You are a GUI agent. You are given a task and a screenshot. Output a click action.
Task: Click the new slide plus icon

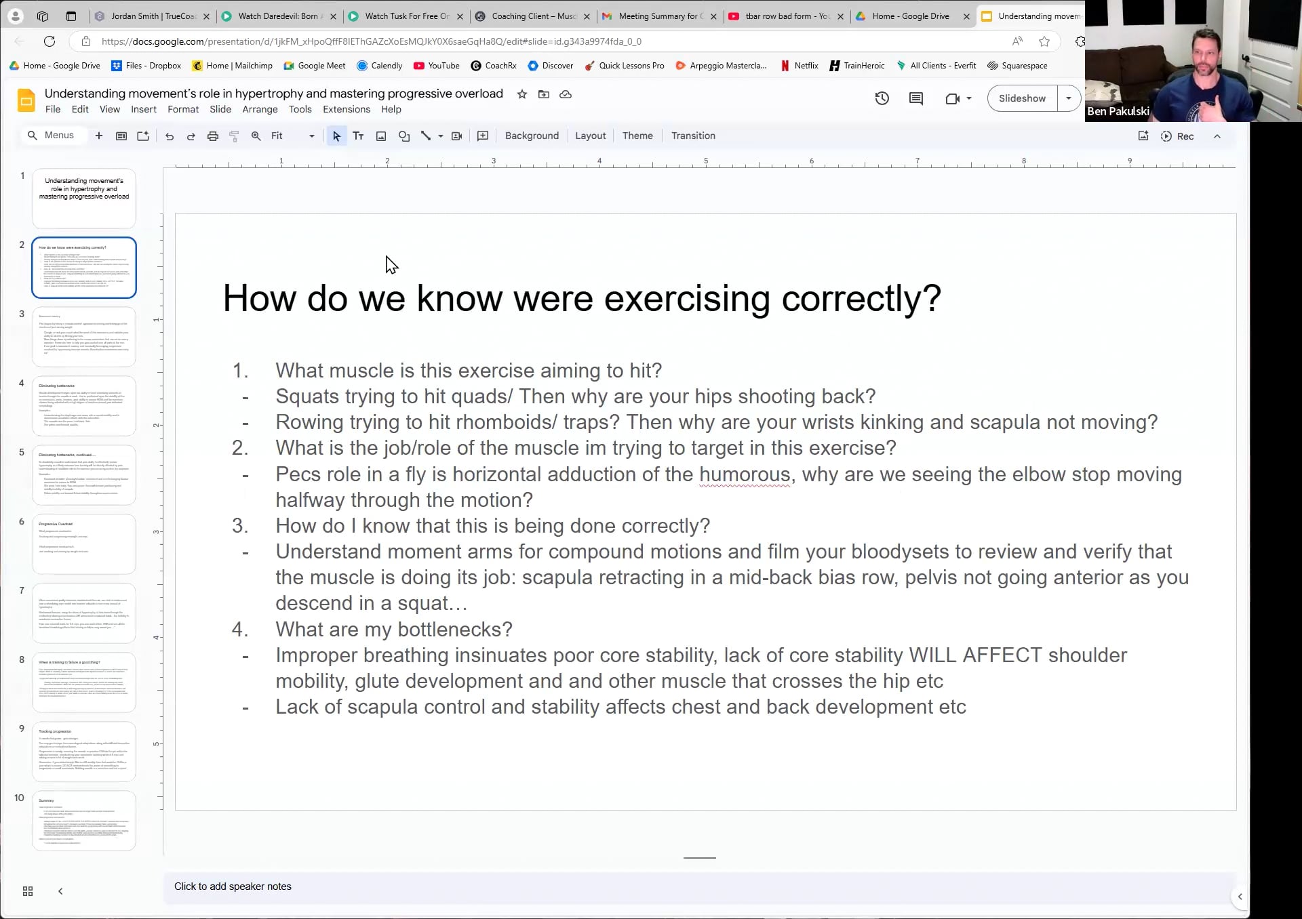[99, 136]
